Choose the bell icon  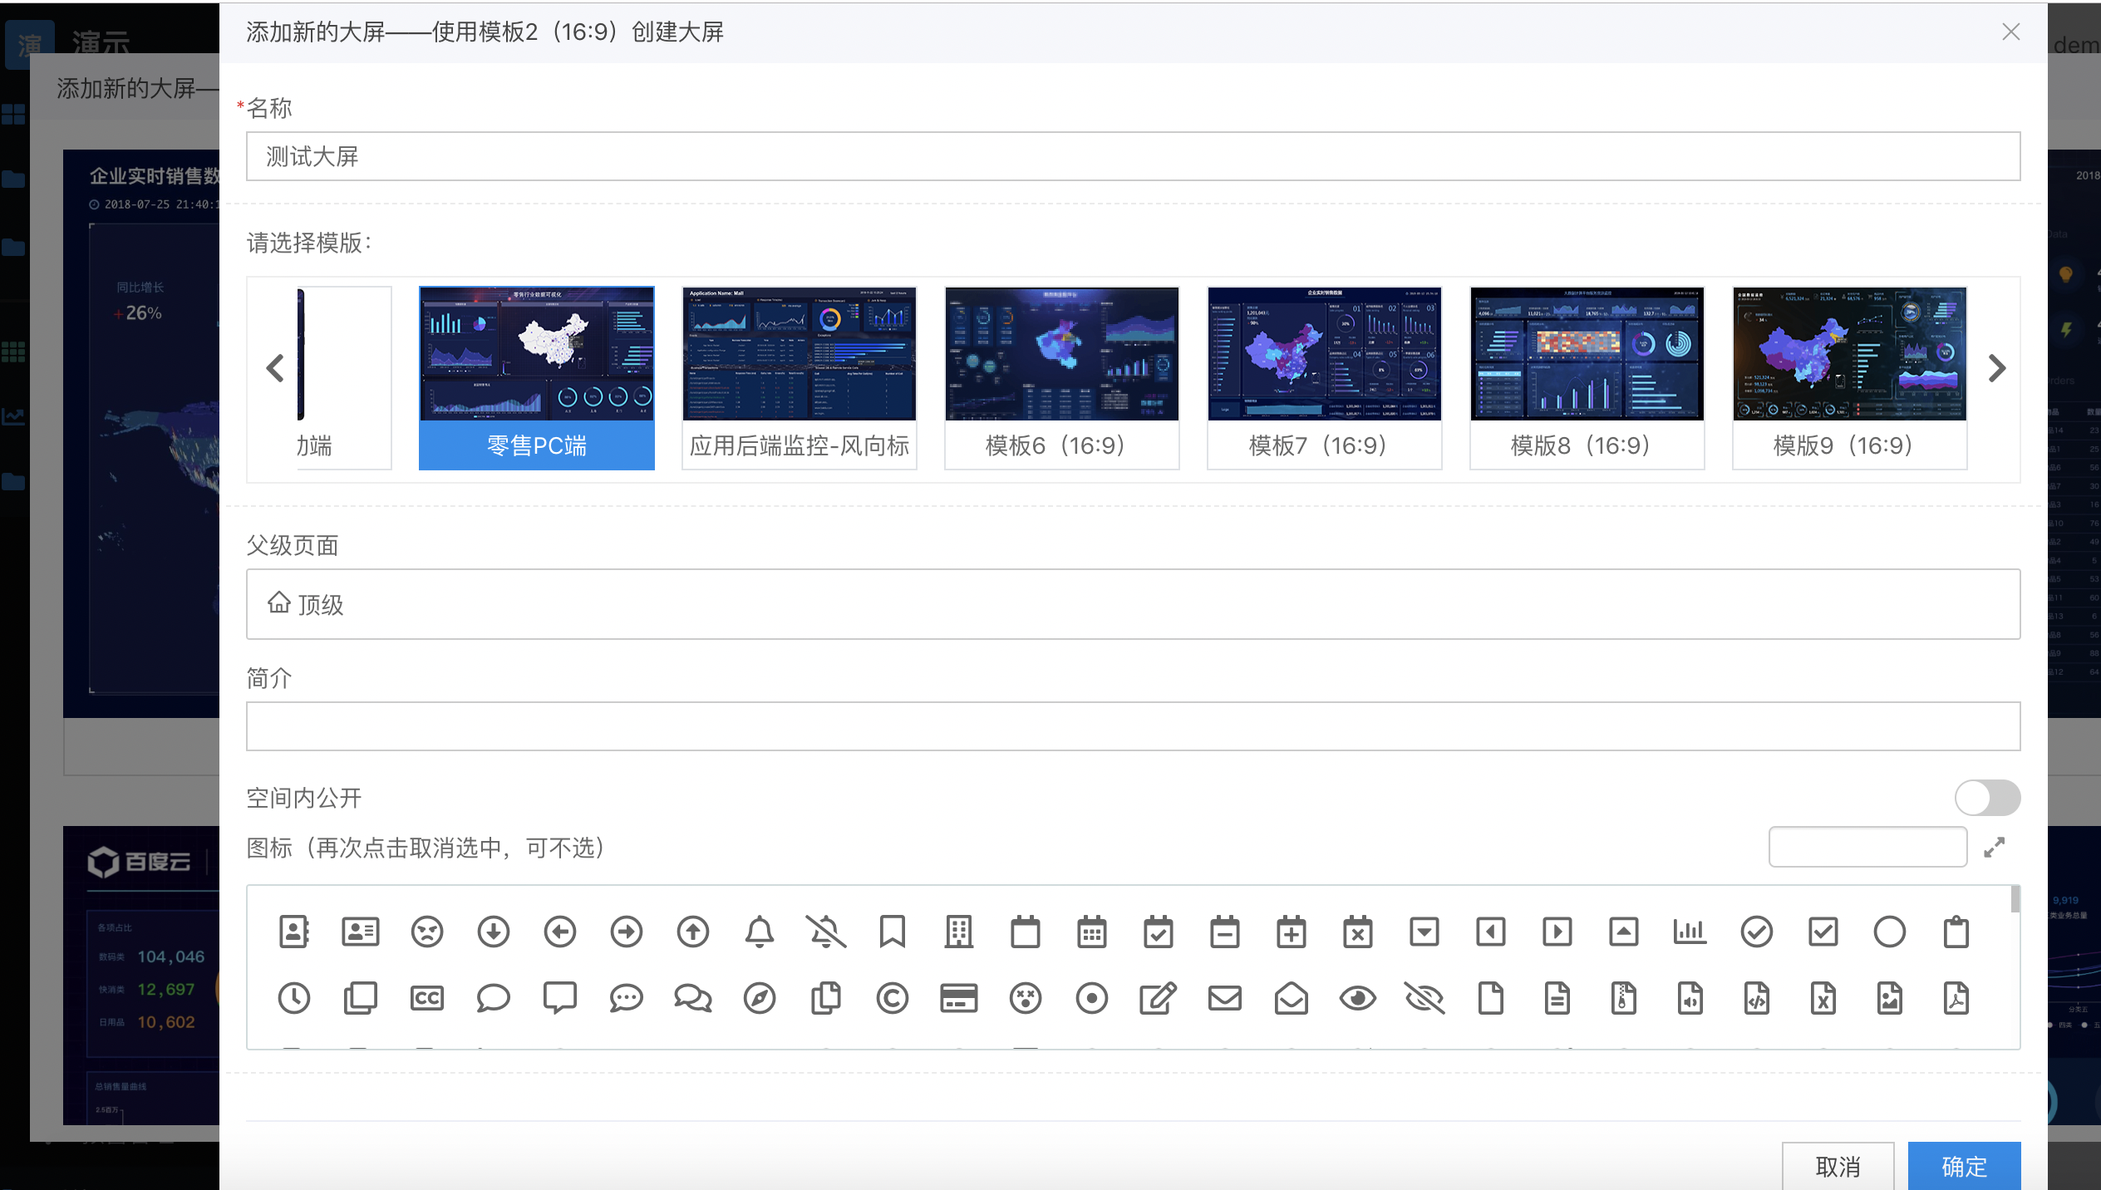point(760,932)
